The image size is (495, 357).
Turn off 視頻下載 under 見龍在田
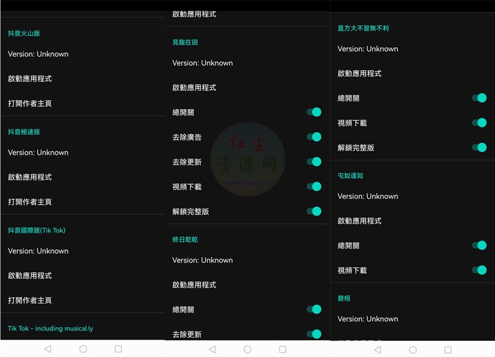click(x=314, y=187)
